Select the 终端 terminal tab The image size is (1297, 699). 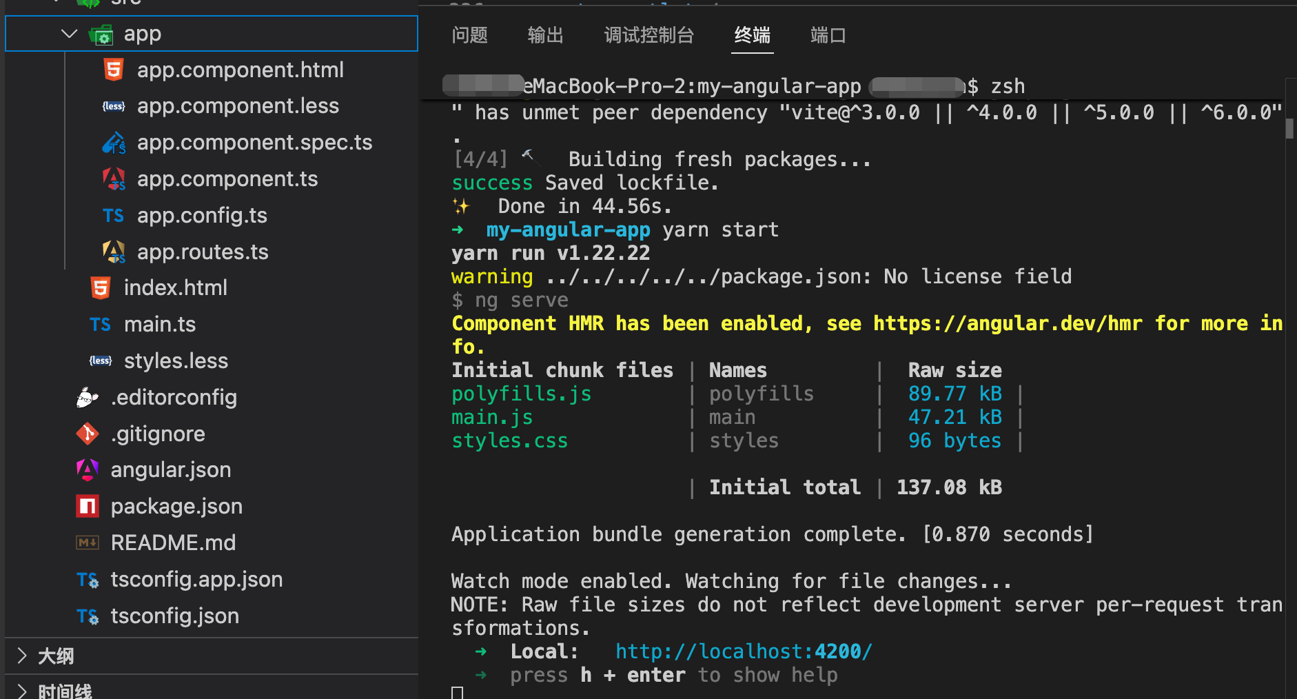pyautogui.click(x=753, y=35)
